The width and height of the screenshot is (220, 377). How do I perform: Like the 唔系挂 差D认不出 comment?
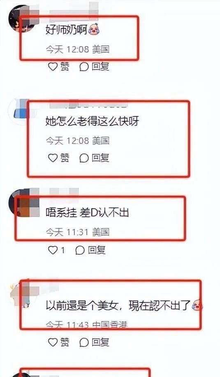[53, 250]
